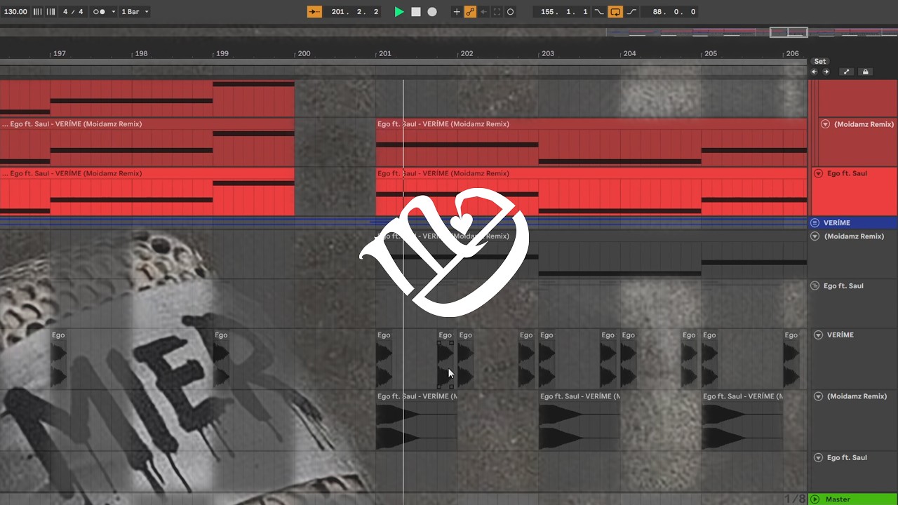Toggle the Metronome button
The height and width of the screenshot is (505, 898).
tap(99, 12)
